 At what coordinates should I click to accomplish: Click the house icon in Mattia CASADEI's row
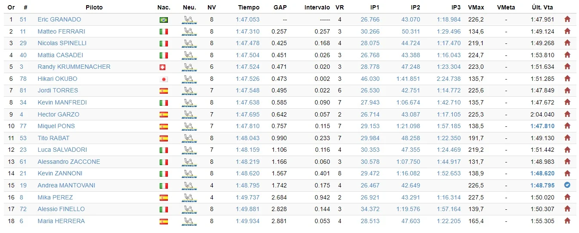(567, 55)
